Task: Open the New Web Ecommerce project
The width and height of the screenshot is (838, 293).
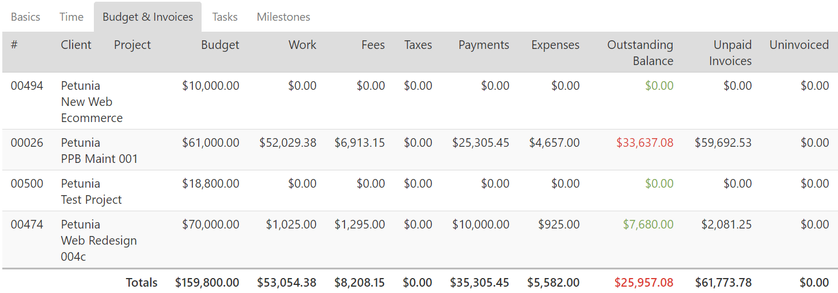Action: (92, 110)
